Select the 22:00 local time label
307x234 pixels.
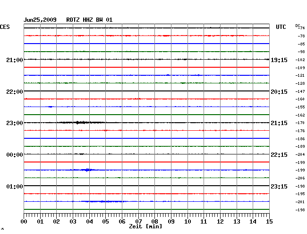pyautogui.click(x=15, y=92)
